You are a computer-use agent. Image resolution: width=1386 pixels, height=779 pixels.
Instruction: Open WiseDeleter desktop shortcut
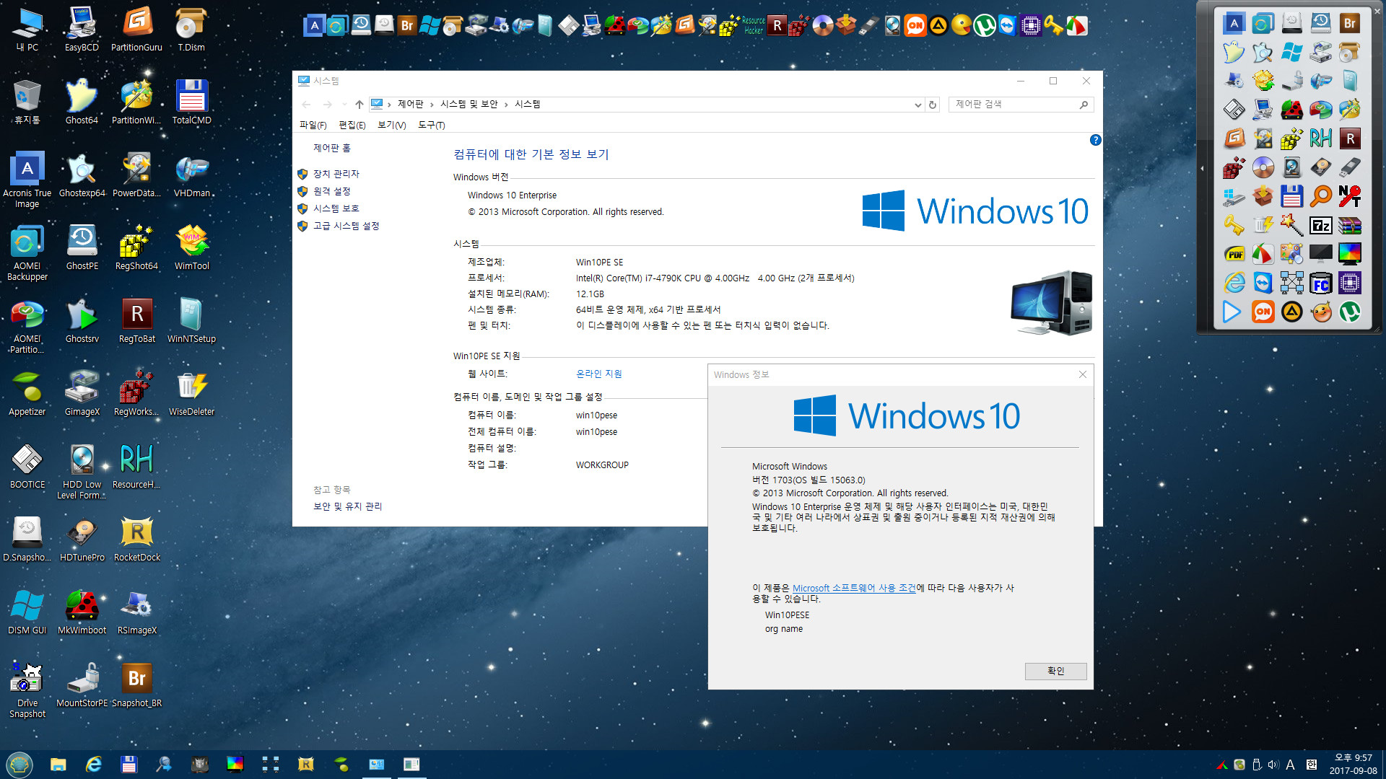click(191, 393)
